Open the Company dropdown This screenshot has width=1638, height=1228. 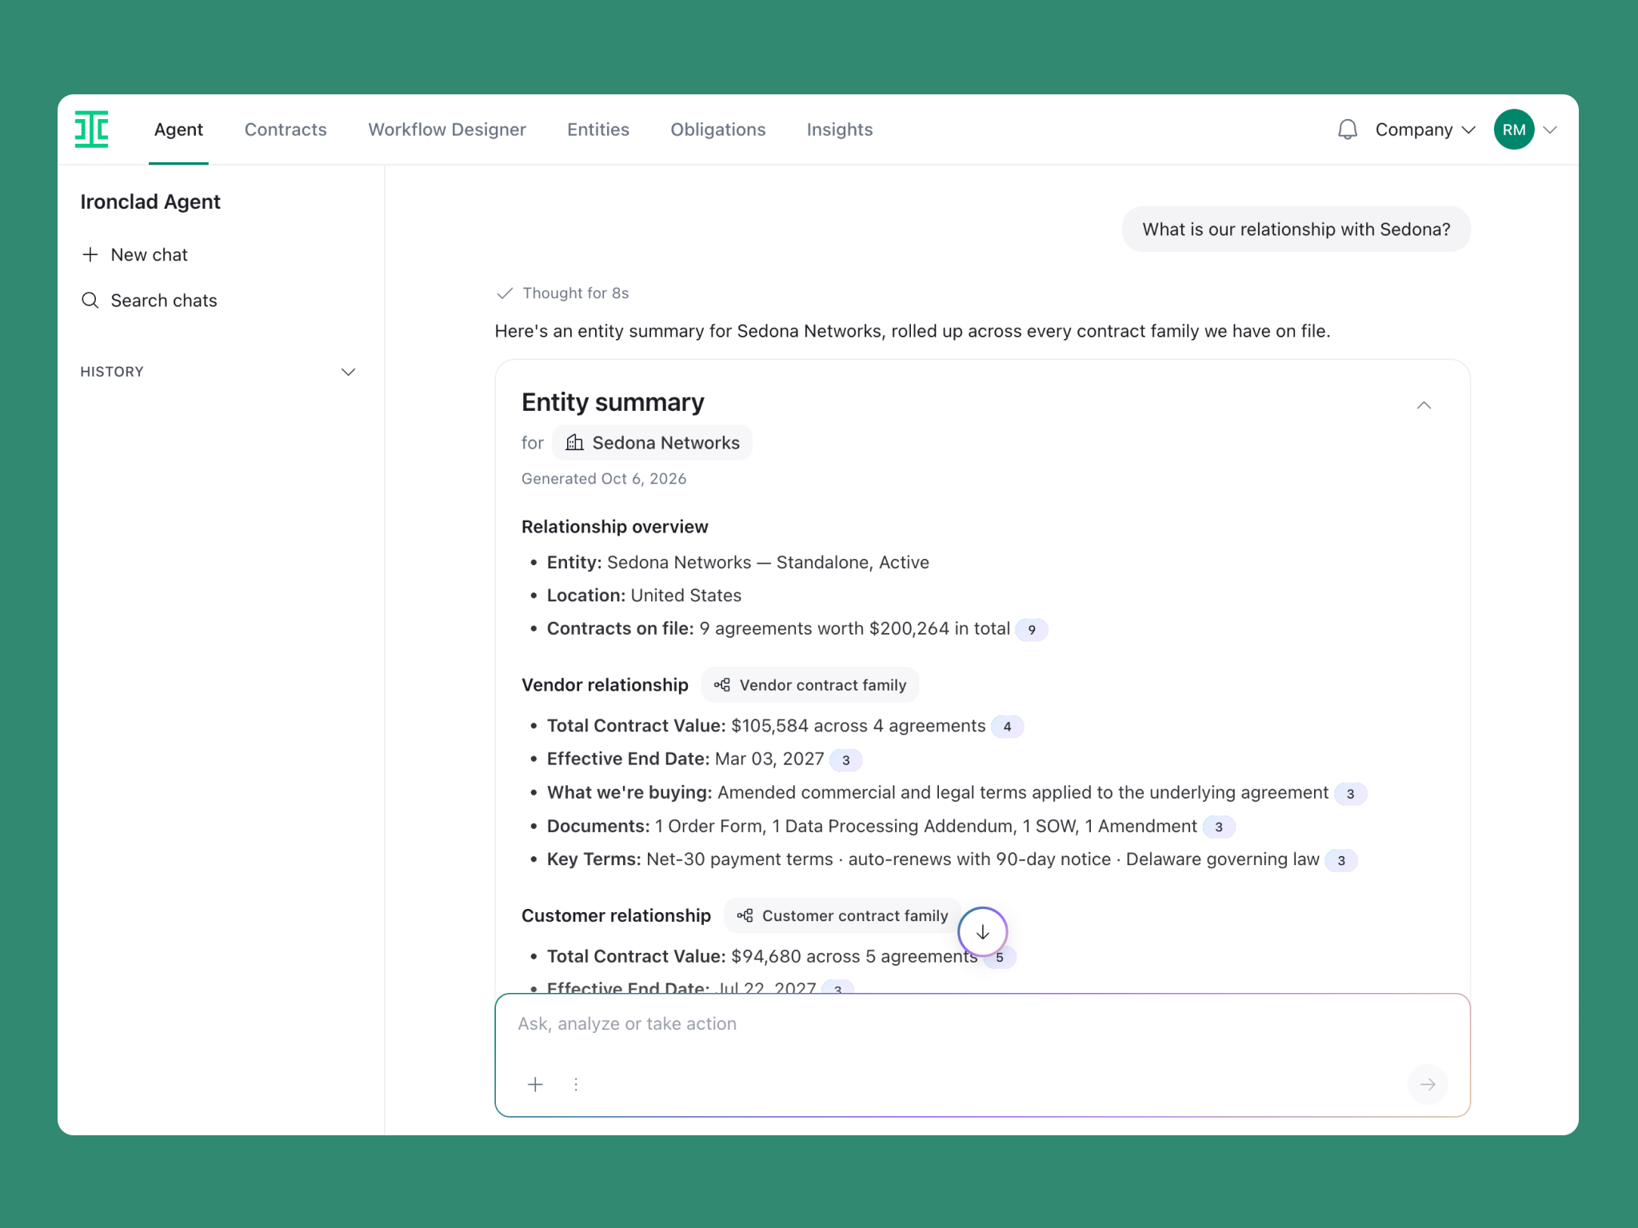[x=1424, y=130]
